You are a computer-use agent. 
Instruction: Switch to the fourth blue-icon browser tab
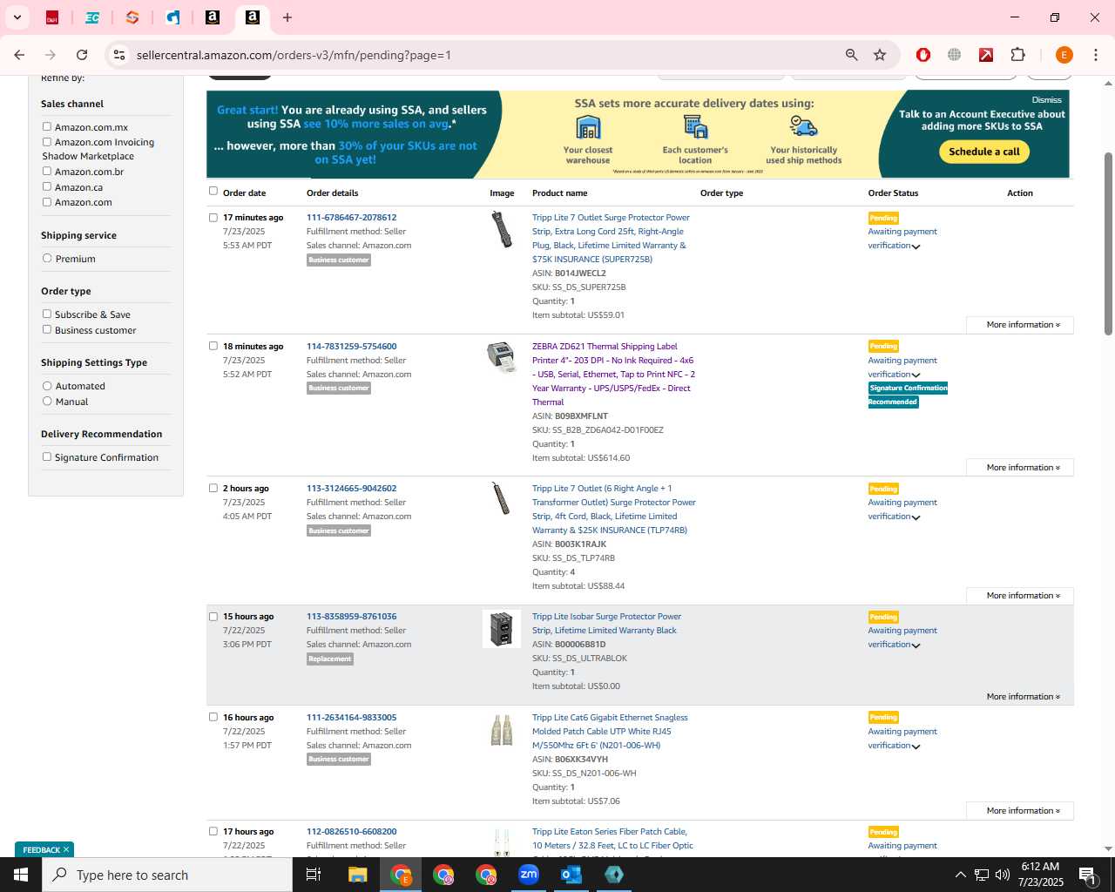click(x=172, y=17)
